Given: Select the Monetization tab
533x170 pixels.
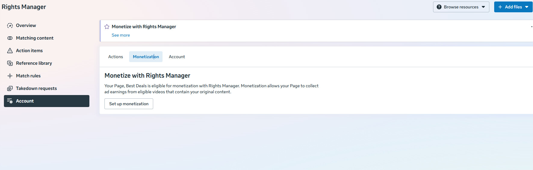Looking at the screenshot, I should coord(146,57).
